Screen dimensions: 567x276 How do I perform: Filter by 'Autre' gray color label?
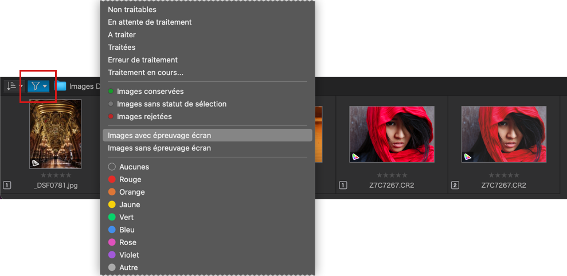(207, 267)
